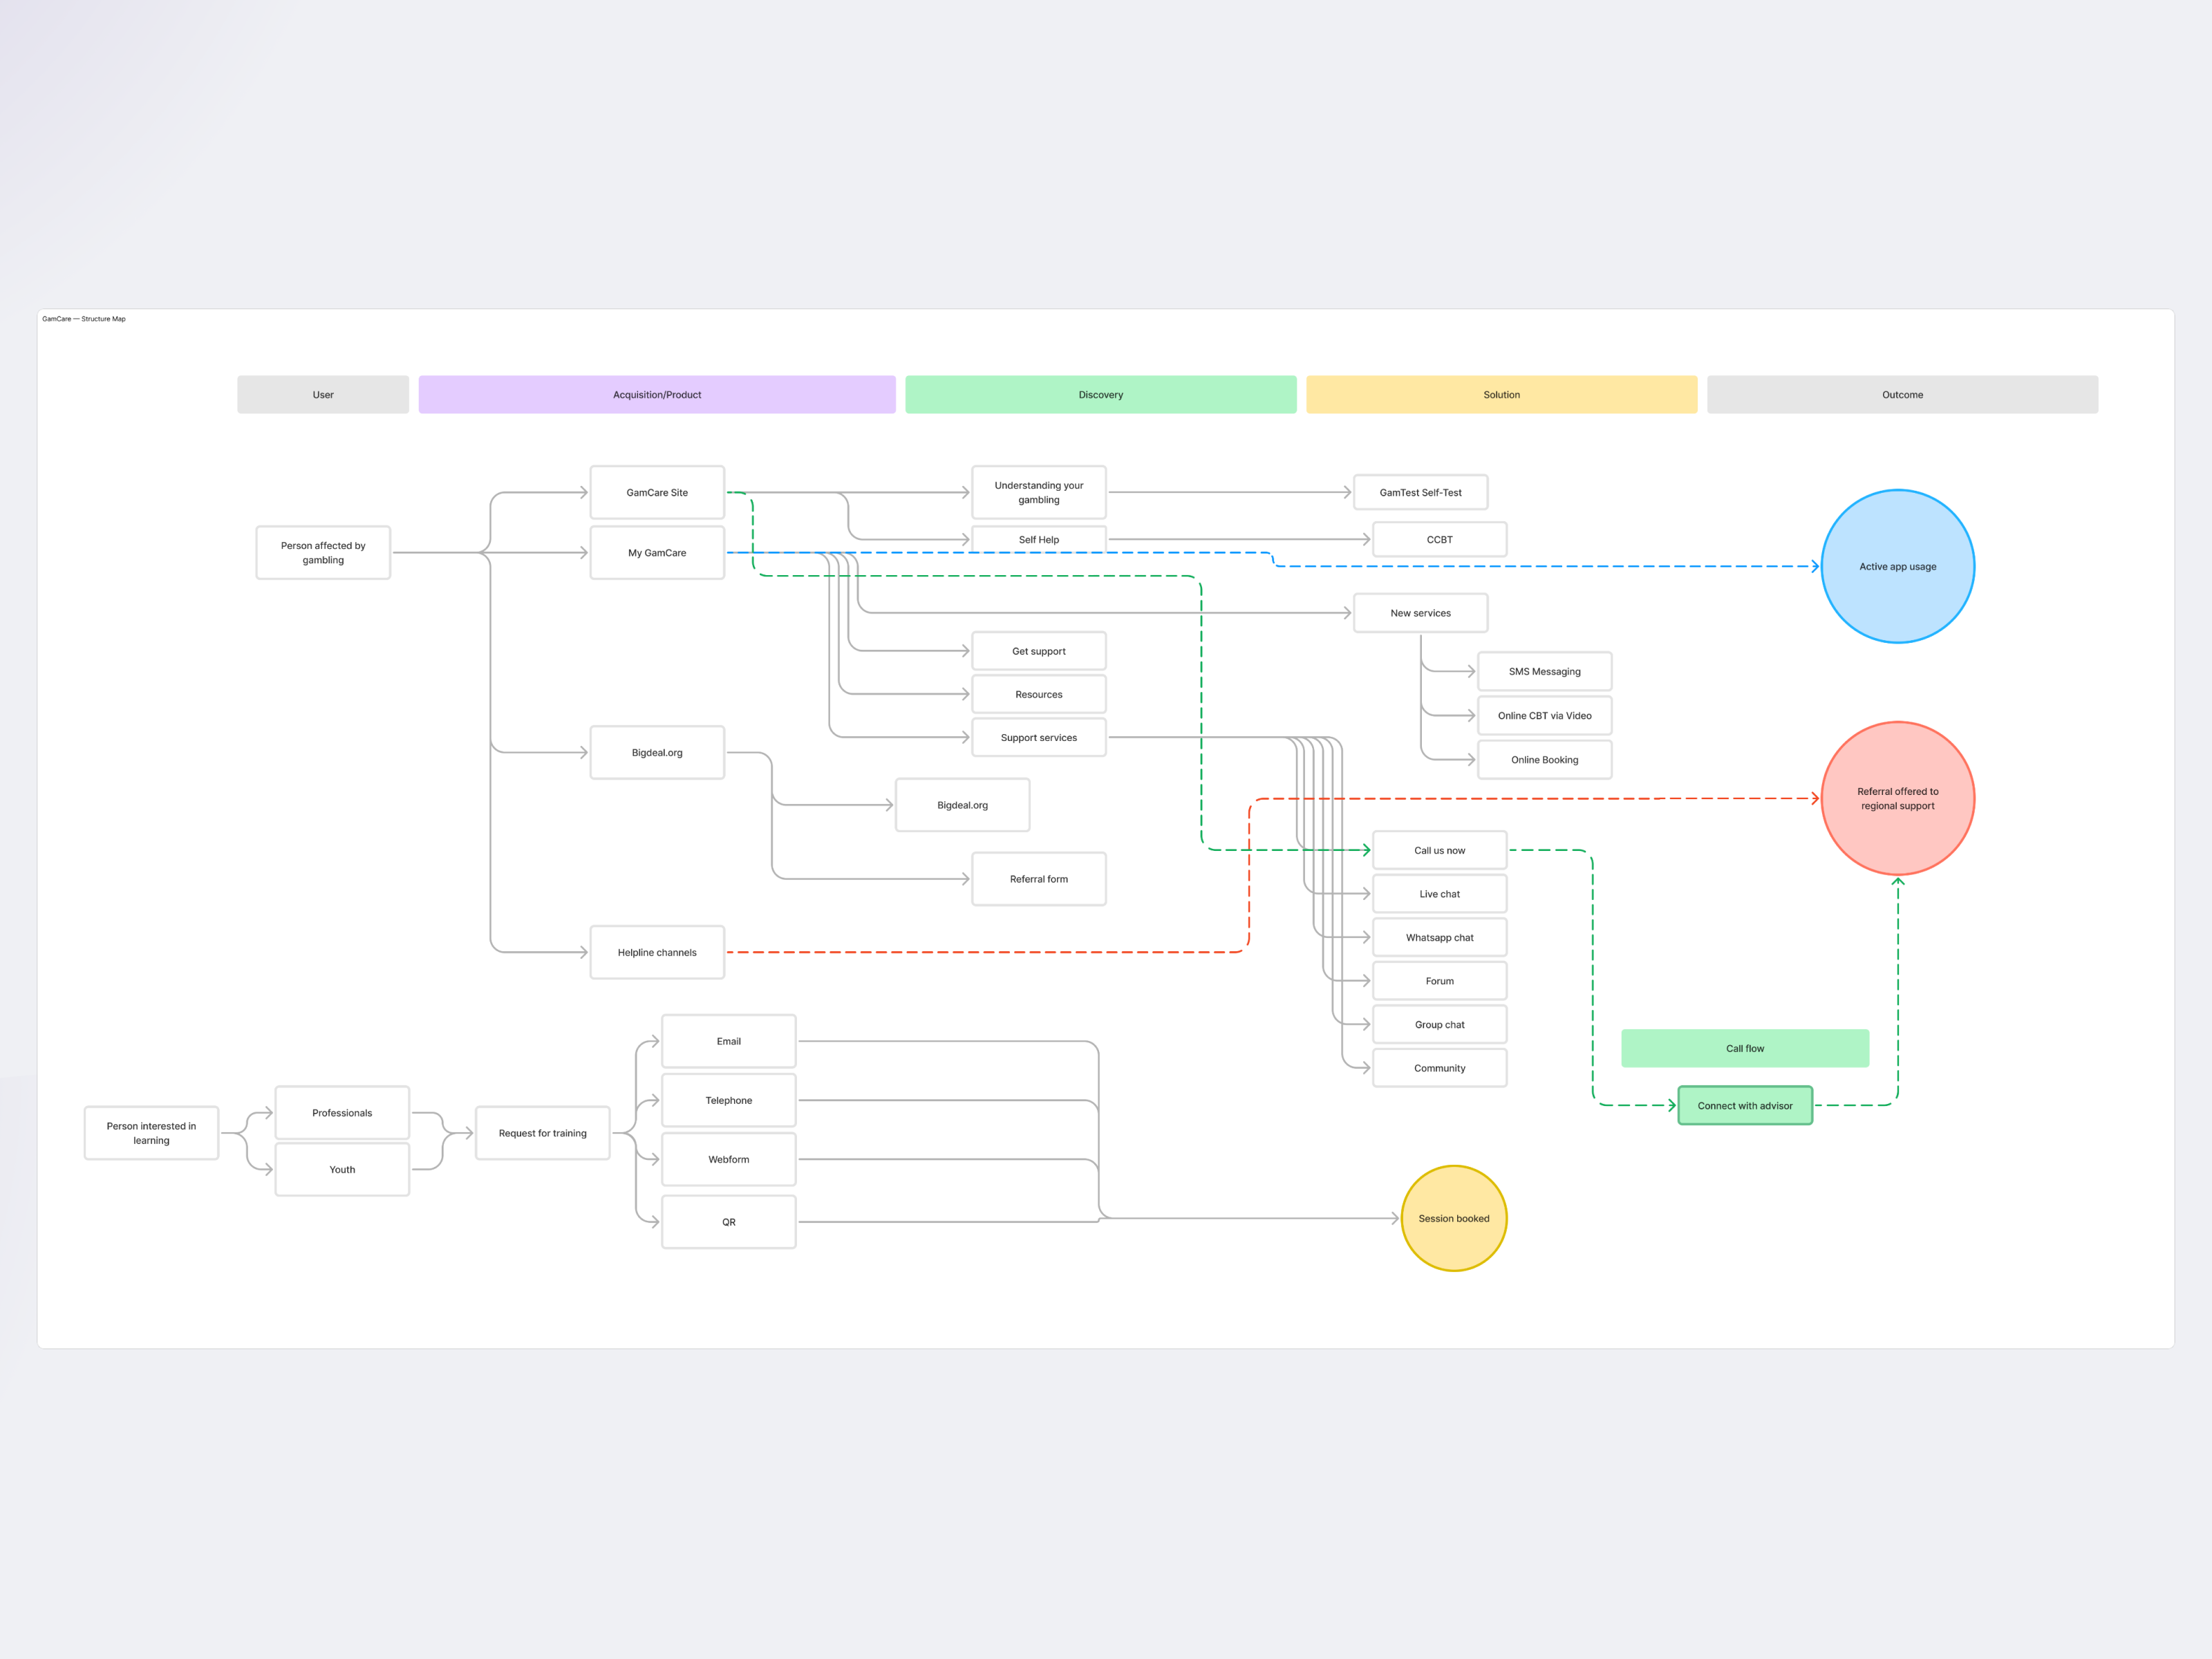Click the GamTest Self-Test box
This screenshot has height=1659, width=2212.
[1420, 492]
